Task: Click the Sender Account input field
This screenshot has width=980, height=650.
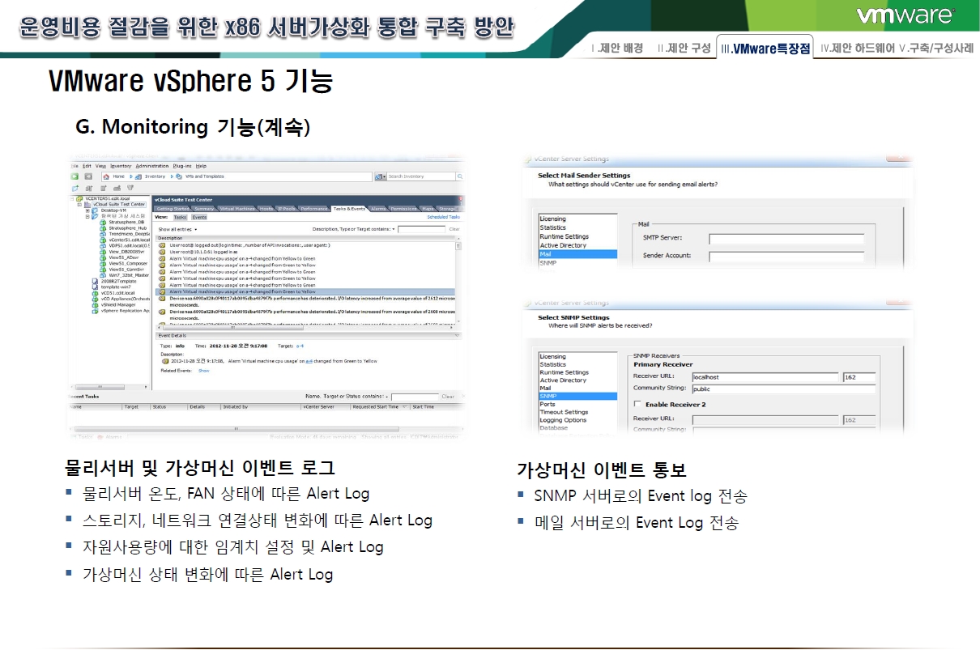Action: coord(786,256)
